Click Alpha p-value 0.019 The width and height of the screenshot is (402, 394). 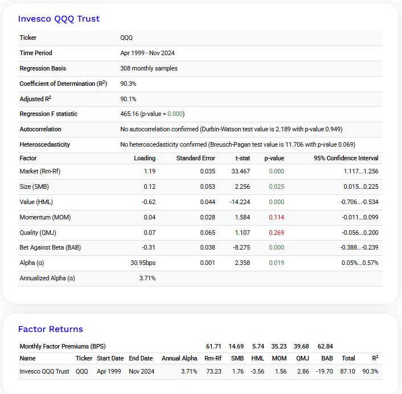(276, 263)
